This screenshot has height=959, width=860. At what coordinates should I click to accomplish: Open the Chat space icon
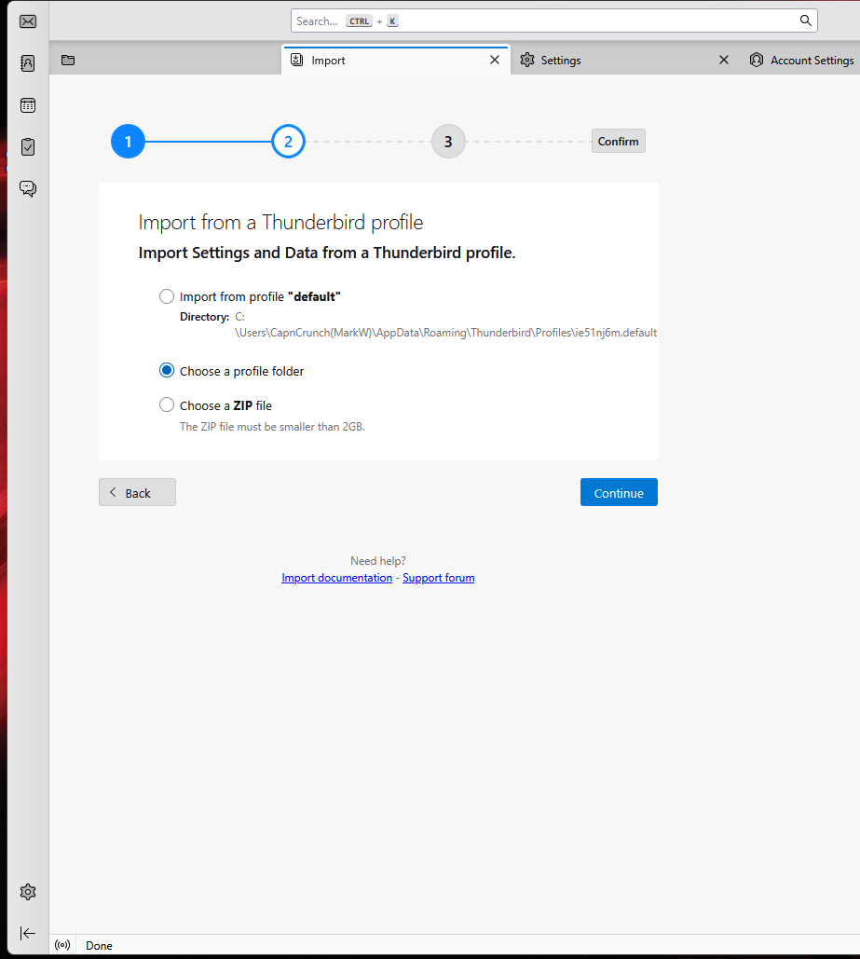(x=28, y=188)
